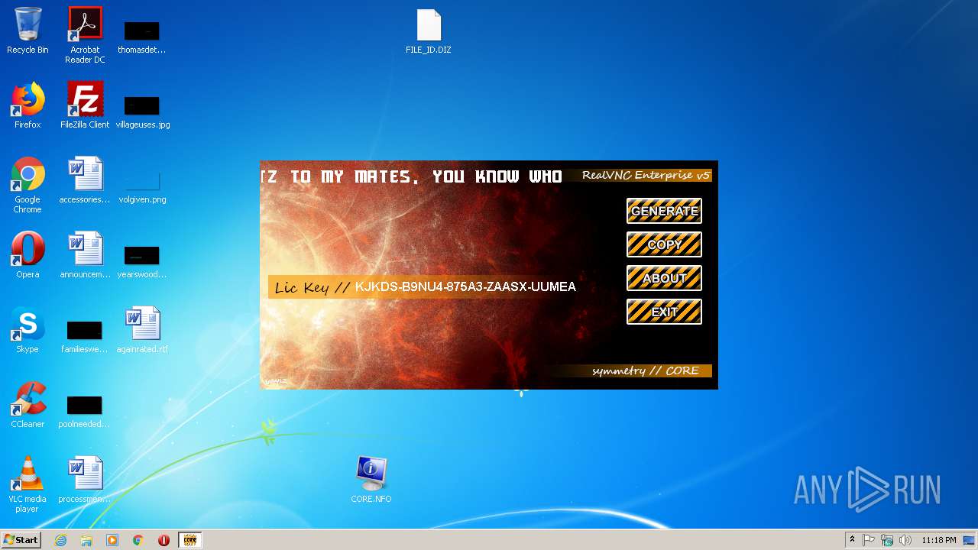Open Windows Explorer from taskbar
Viewport: 978px width, 550px height.
click(x=86, y=540)
